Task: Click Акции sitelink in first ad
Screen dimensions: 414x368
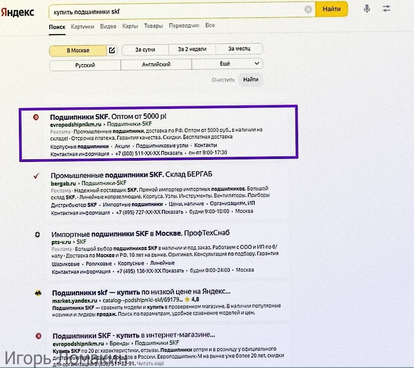Action: [x=122, y=146]
